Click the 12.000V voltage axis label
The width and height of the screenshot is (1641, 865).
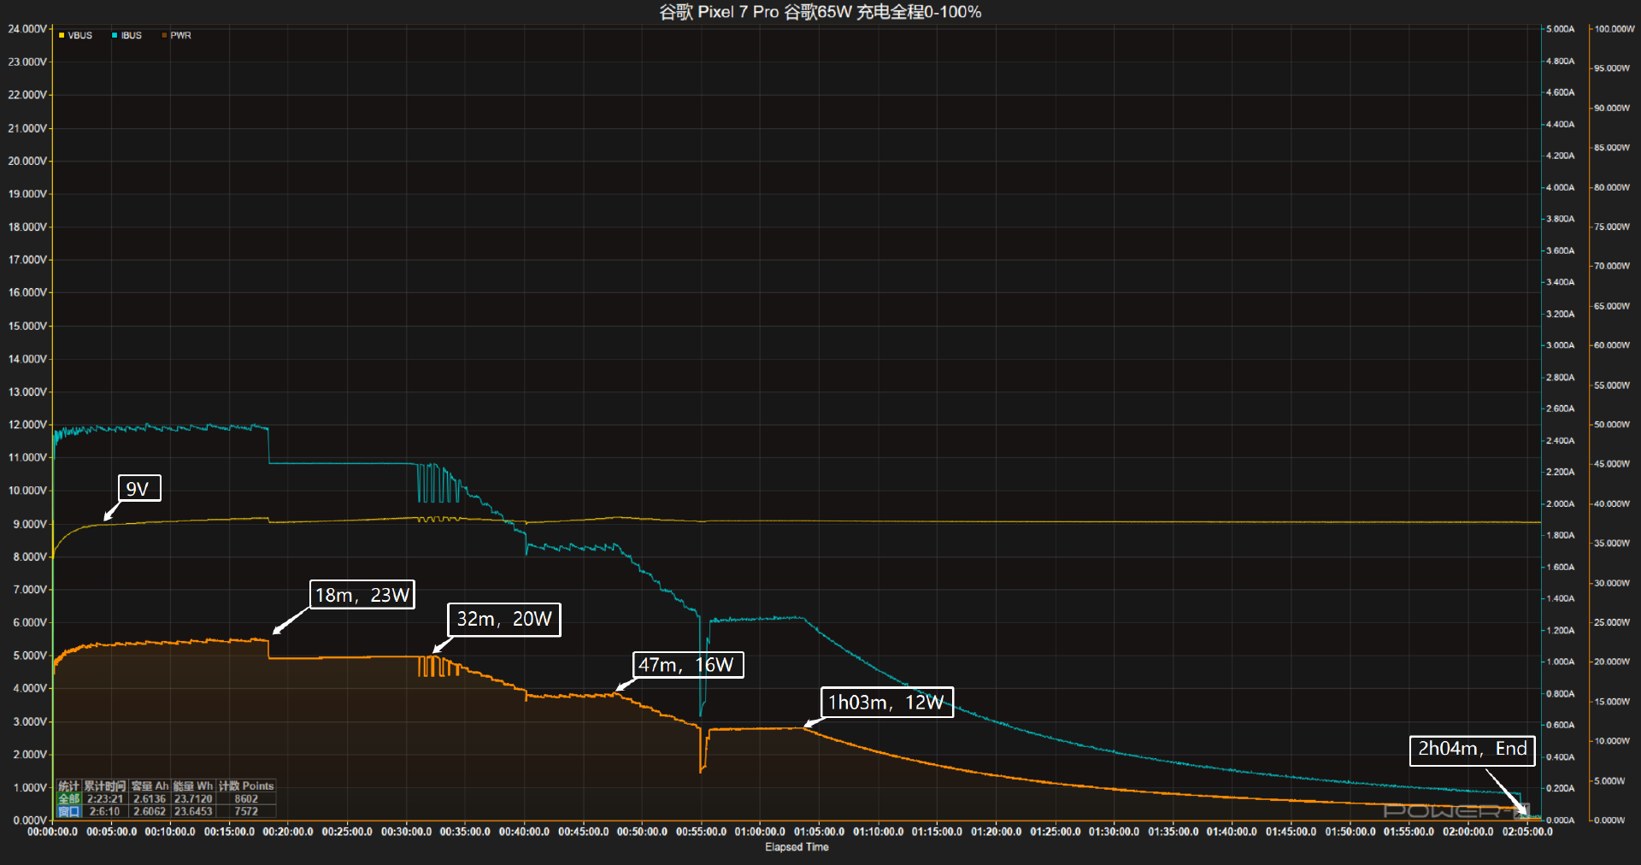(27, 425)
